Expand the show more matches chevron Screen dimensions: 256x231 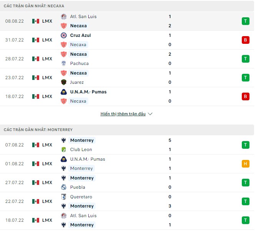[150, 114]
